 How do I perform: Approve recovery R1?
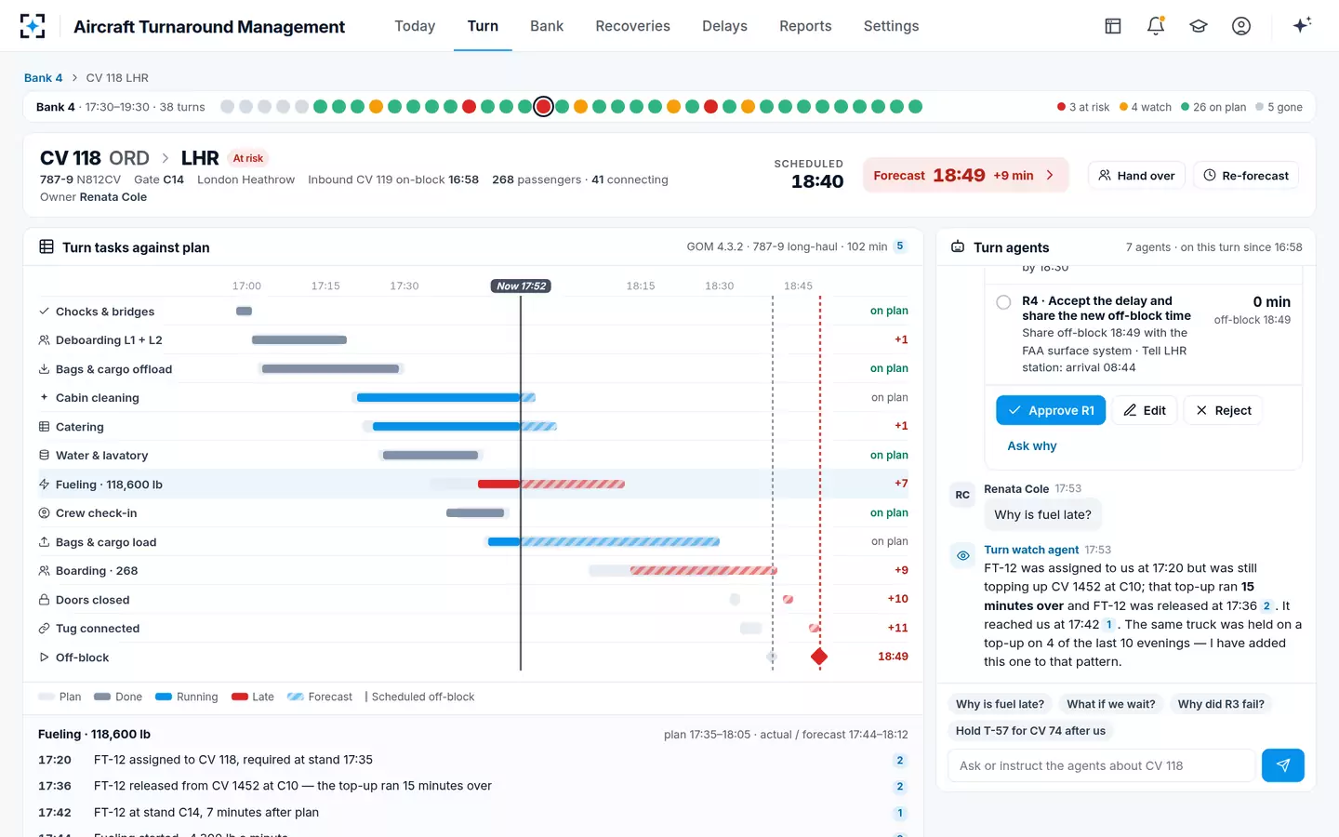pyautogui.click(x=1051, y=410)
